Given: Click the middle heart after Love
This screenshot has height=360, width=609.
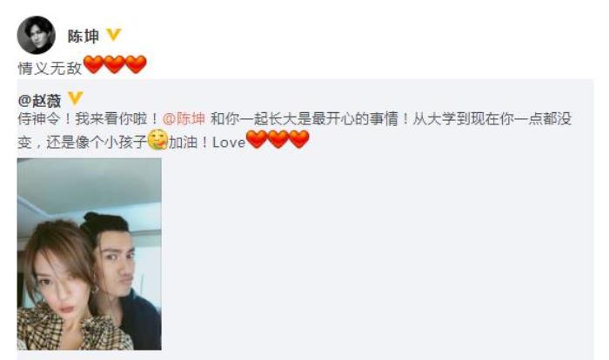Looking at the screenshot, I should coord(278,139).
